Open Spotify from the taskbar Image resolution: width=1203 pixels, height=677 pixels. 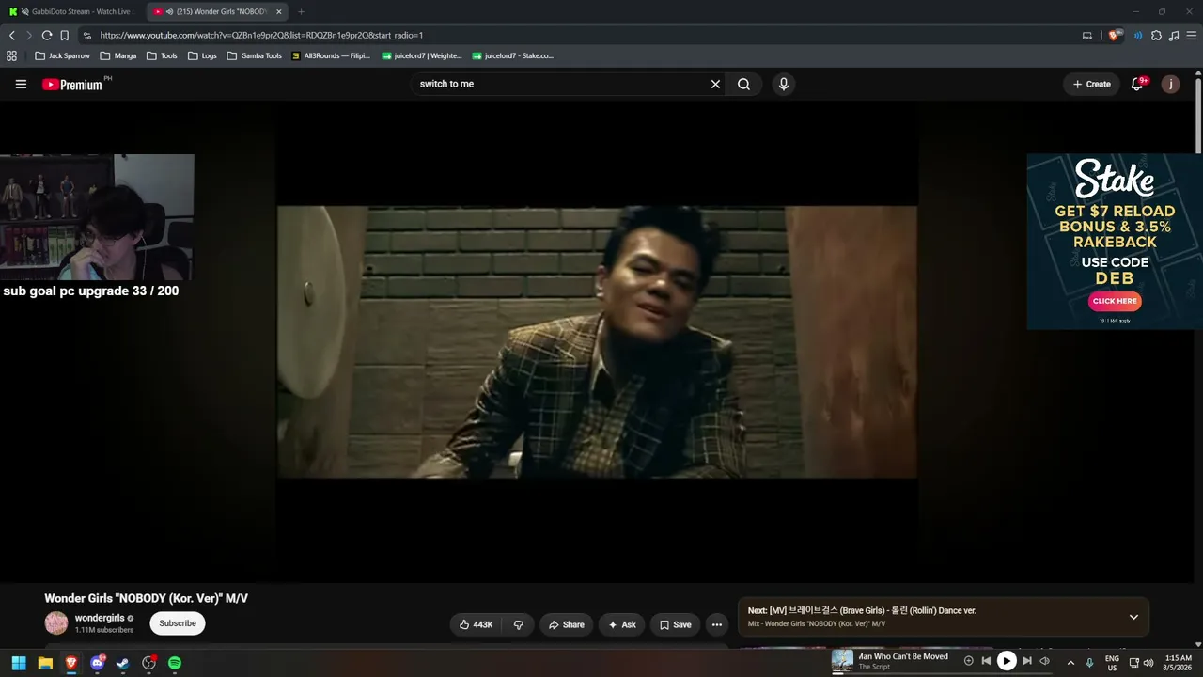(175, 663)
